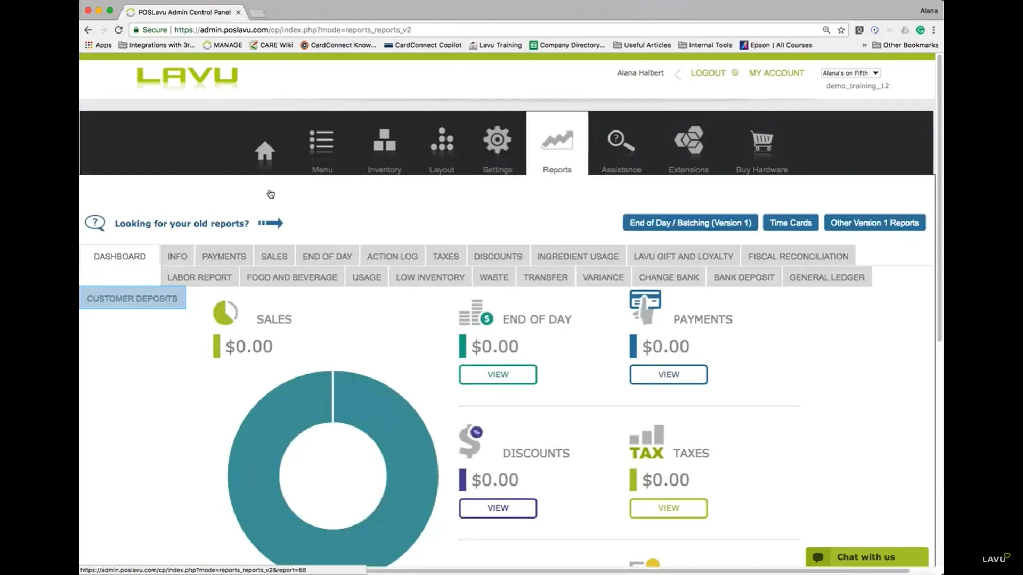Screen dimensions: 1023x575
Task: Open the CARE Wiki bookmark
Action: pyautogui.click(x=272, y=45)
